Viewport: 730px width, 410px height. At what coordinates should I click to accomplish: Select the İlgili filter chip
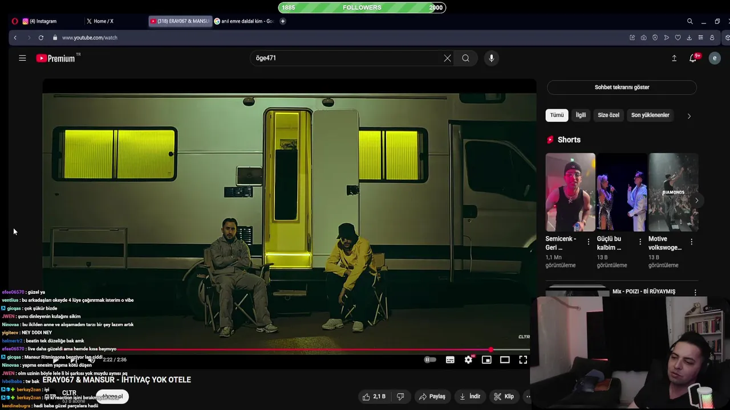coord(581,115)
